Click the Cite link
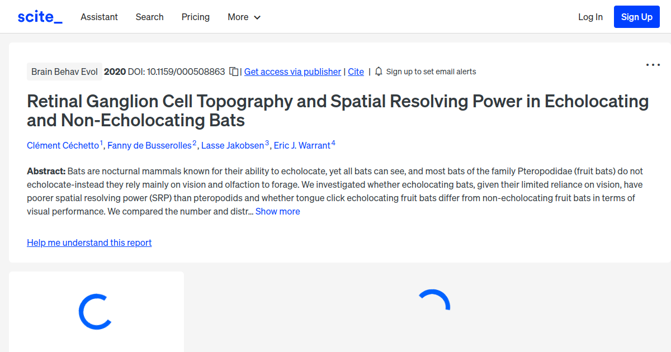671x352 pixels. coord(356,72)
